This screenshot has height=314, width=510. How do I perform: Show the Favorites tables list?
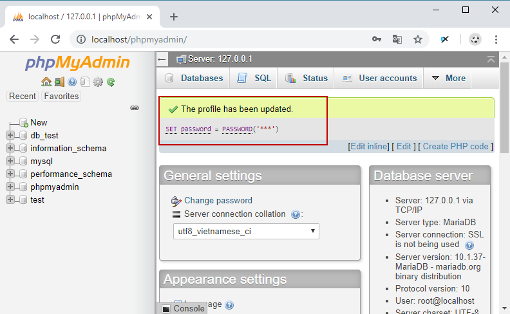61,97
